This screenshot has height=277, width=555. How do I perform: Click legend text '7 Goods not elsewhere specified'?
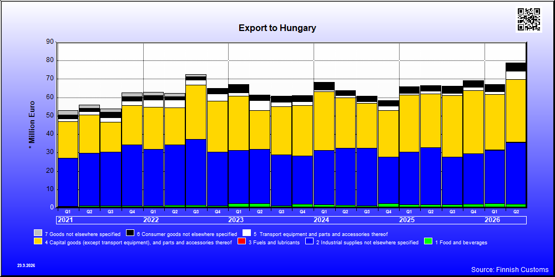point(83,234)
